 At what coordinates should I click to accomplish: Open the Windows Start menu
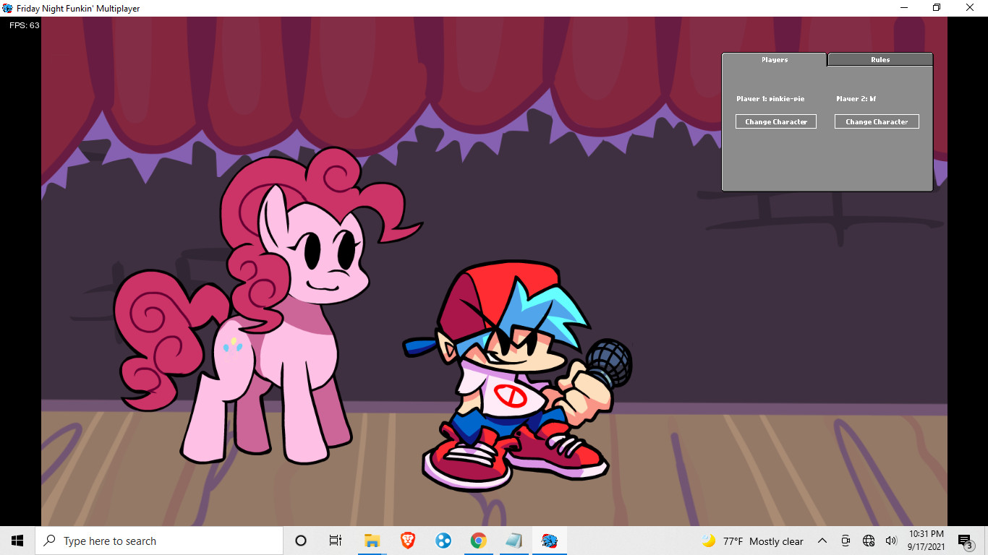pyautogui.click(x=17, y=541)
